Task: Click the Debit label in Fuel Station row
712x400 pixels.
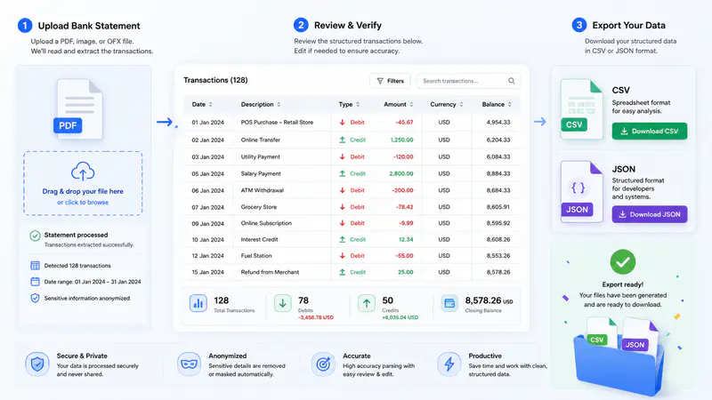Action: (x=358, y=256)
